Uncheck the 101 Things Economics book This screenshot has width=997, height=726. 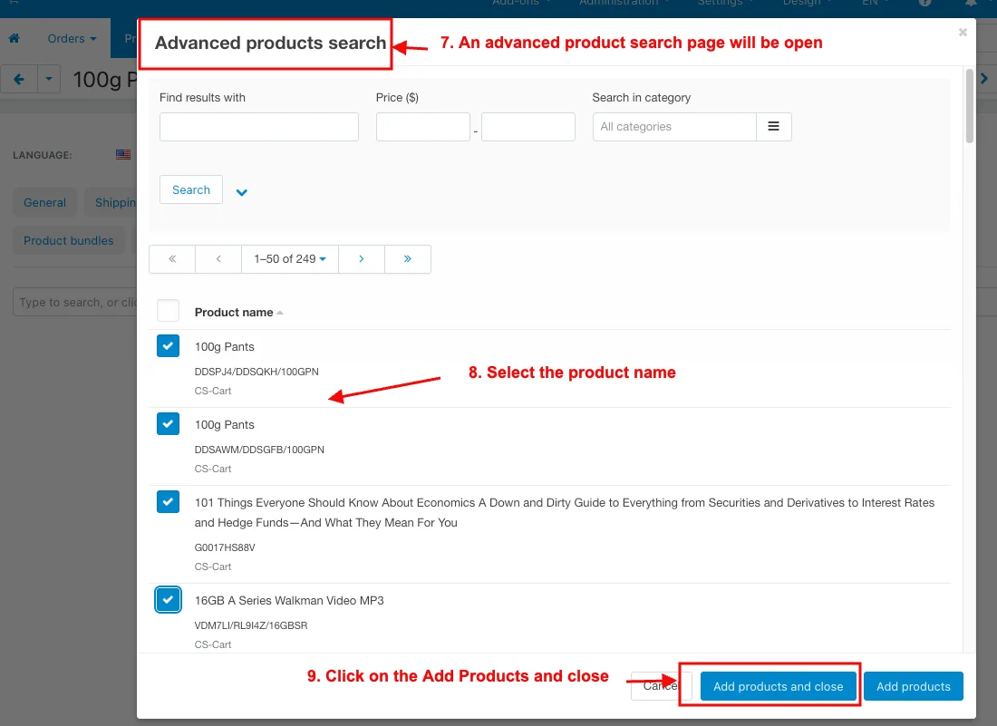[x=168, y=501]
